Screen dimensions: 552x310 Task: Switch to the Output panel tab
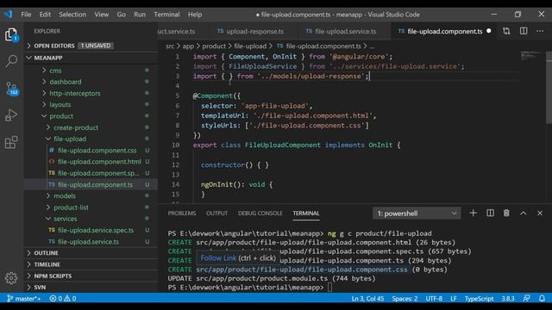[216, 213]
